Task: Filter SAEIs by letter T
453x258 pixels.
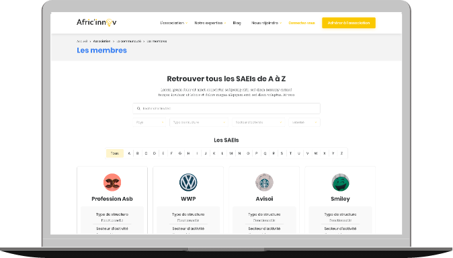Action: [290, 153]
